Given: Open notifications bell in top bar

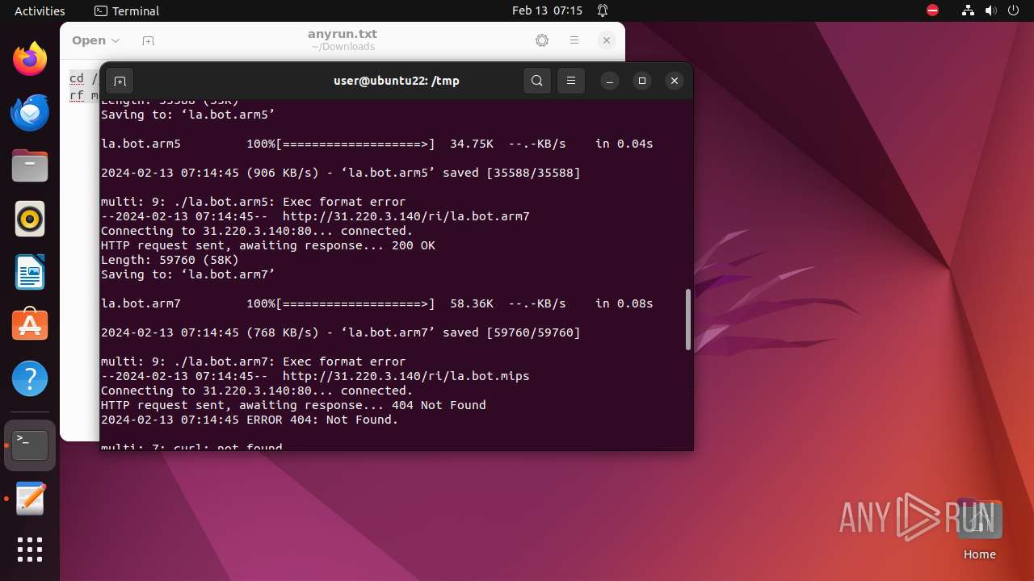Looking at the screenshot, I should coord(603,10).
